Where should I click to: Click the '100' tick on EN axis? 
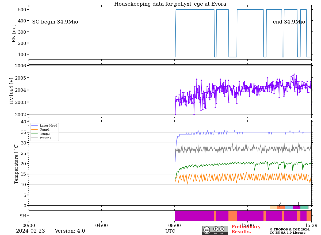click(x=22, y=54)
